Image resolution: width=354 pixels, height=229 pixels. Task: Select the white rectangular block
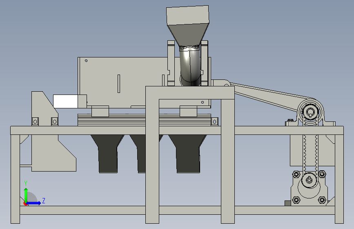(x=65, y=101)
